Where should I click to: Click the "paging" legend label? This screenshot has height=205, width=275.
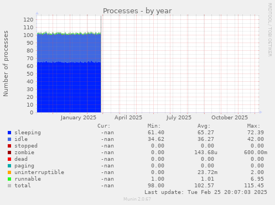tap(24, 166)
